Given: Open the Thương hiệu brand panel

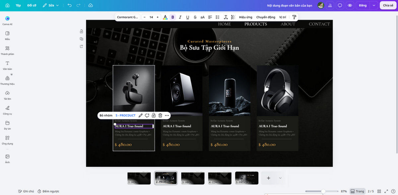Looking at the screenshot, I should 7,80.
